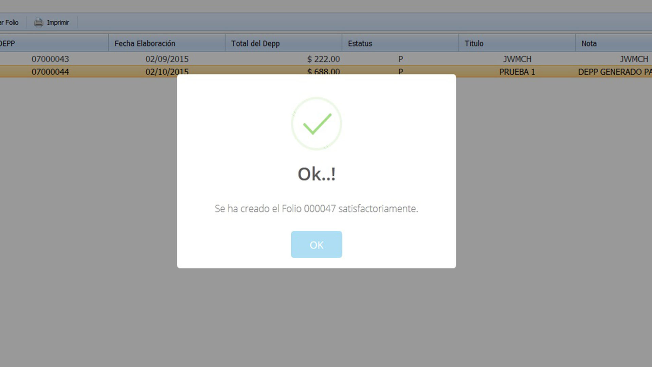Sort by Fecha Elaboración column header
The image size is (652, 367).
[x=167, y=43]
